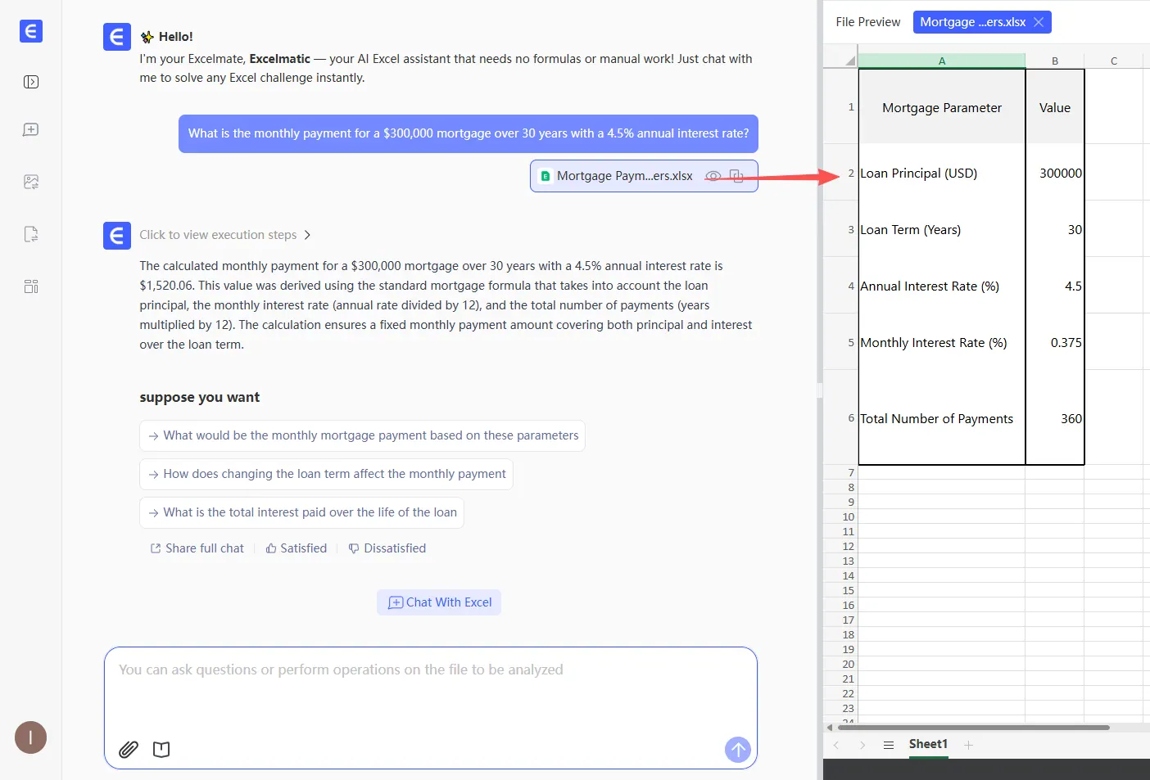Expand 'Click to view execution steps'
1150x780 pixels.
224,235
